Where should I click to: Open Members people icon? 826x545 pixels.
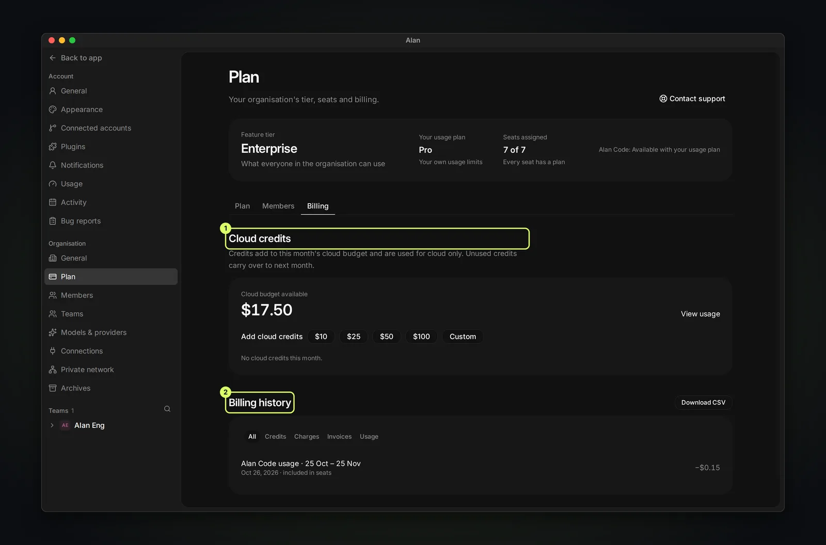click(53, 295)
